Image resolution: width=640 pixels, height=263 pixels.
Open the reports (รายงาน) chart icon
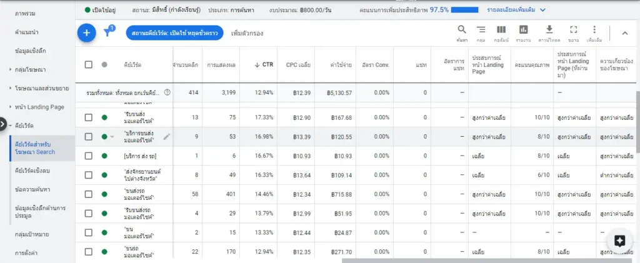pyautogui.click(x=524, y=30)
